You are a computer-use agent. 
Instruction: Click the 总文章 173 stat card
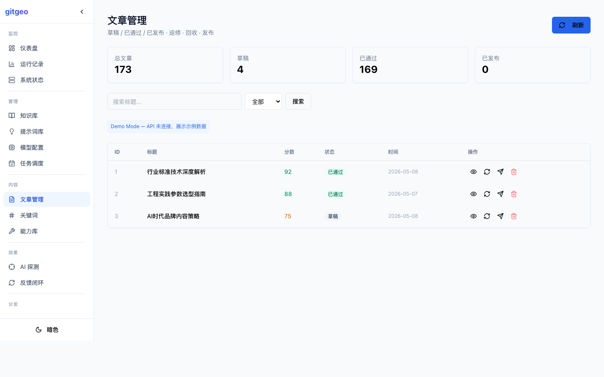165,65
